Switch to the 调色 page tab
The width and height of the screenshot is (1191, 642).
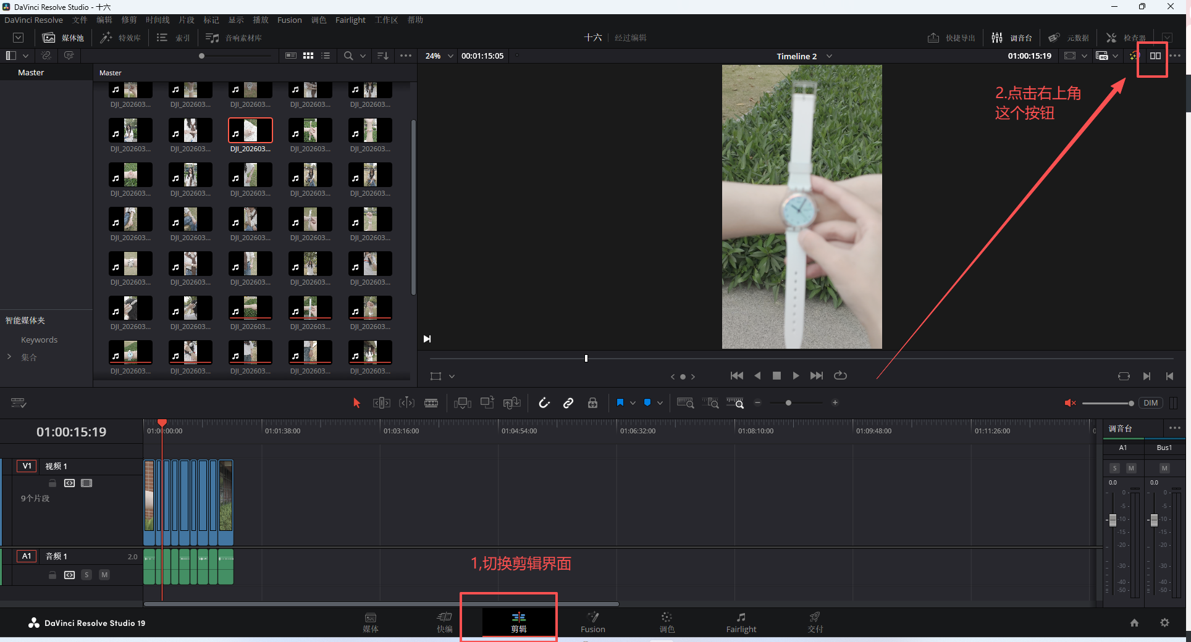[x=667, y=622]
